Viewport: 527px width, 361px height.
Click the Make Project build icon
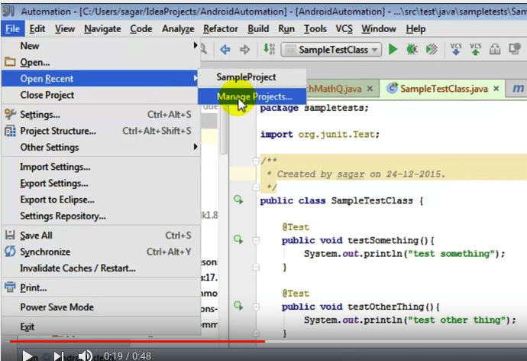(269, 50)
